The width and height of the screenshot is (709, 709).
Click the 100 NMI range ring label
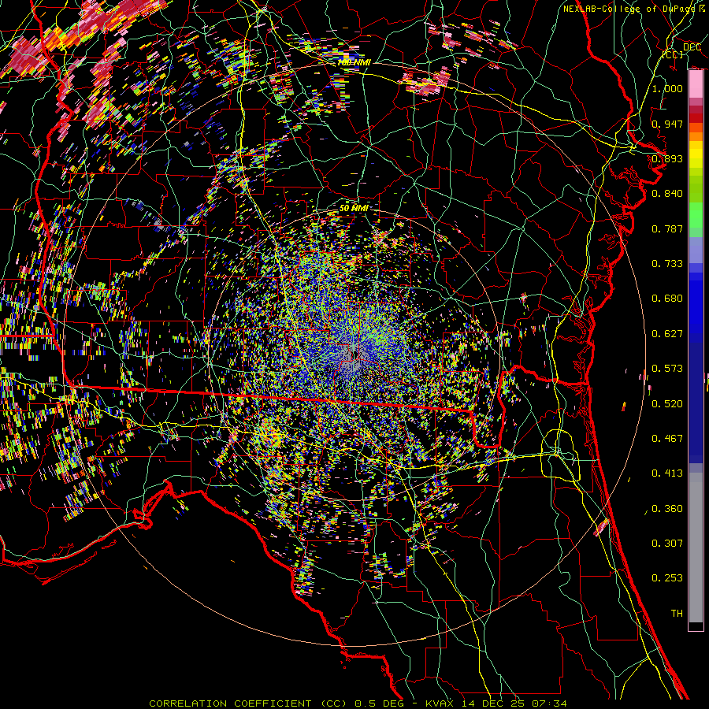click(354, 62)
